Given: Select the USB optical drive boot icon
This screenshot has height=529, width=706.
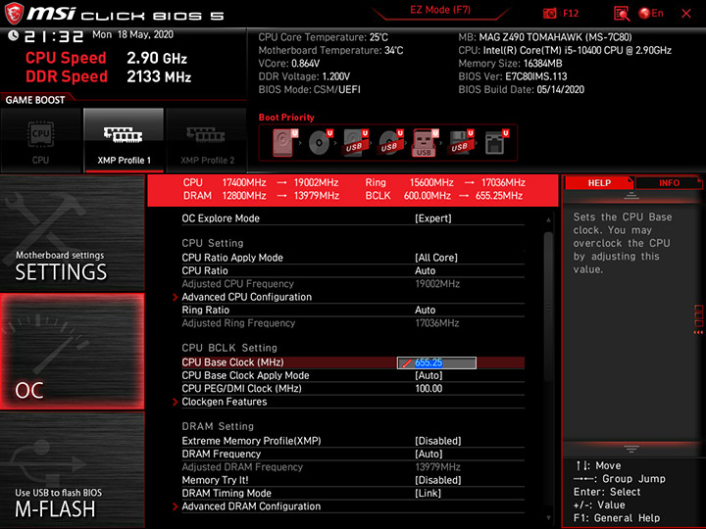Looking at the screenshot, I should tap(390, 143).
